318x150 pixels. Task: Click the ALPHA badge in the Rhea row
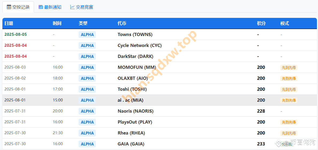click(x=87, y=133)
